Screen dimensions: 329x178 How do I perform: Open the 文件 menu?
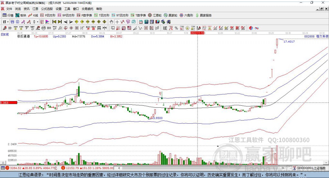[9, 9]
